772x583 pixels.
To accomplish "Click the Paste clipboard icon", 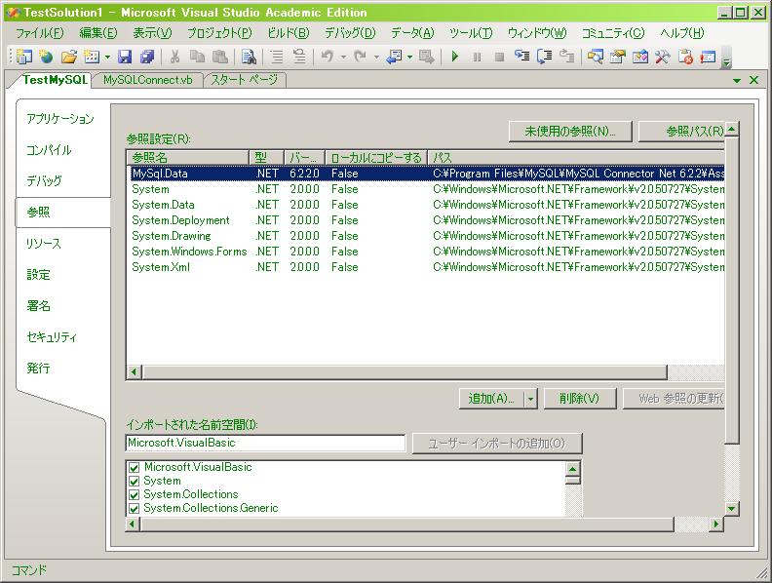I will (x=219, y=57).
